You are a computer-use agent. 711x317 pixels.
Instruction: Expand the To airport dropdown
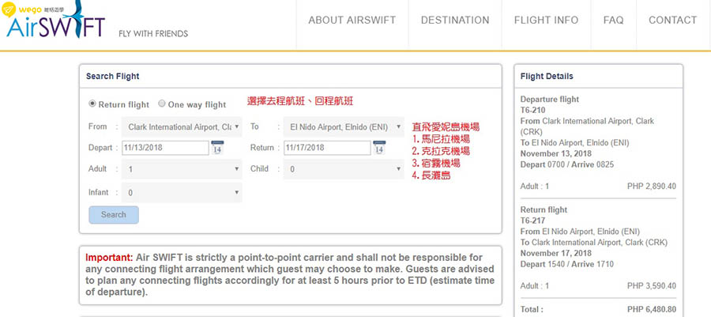click(x=343, y=126)
